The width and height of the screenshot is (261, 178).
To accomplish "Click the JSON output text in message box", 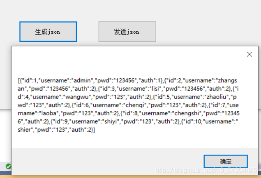I will click(x=129, y=105).
